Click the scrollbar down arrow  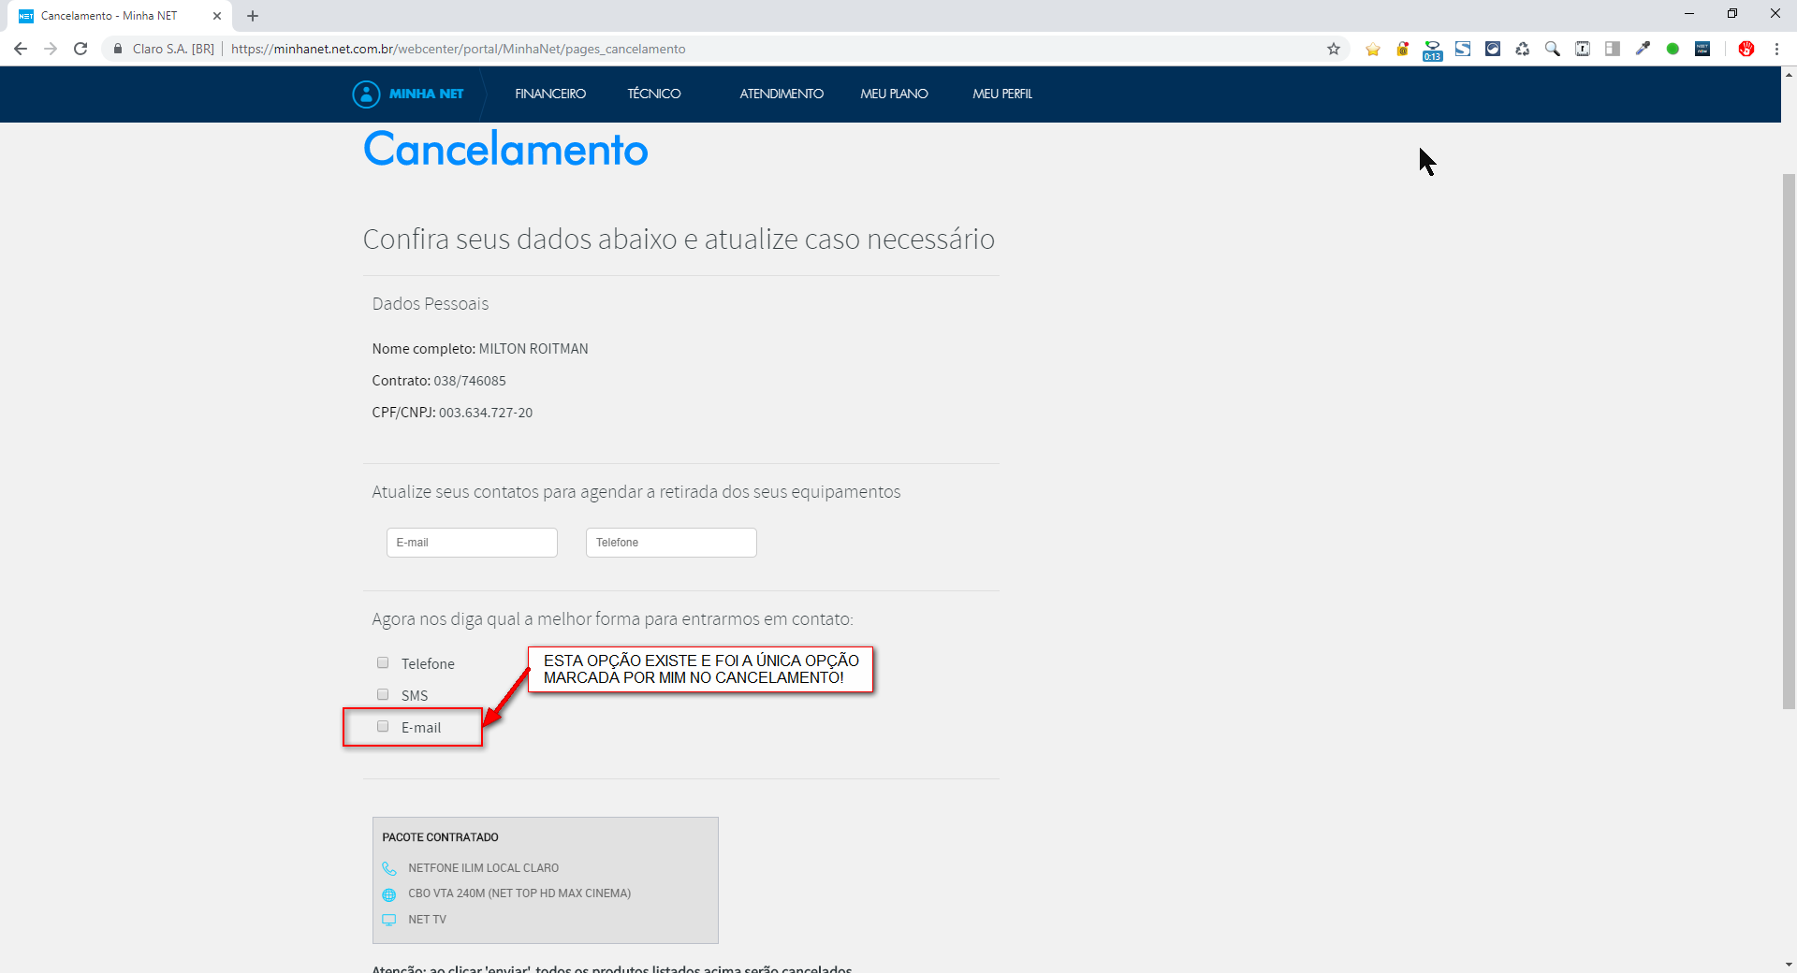pos(1789,965)
